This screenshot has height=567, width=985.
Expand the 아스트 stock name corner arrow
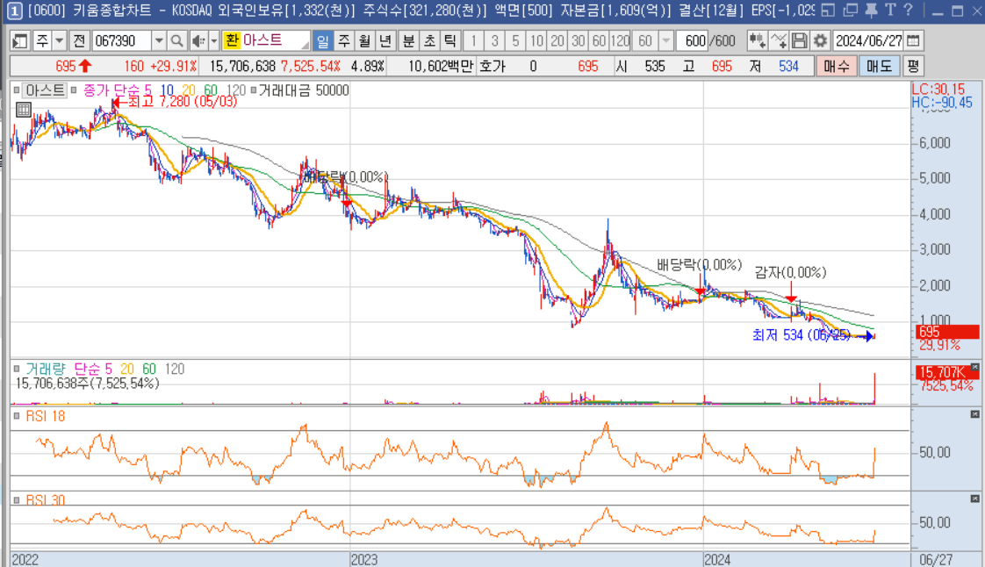(305, 46)
